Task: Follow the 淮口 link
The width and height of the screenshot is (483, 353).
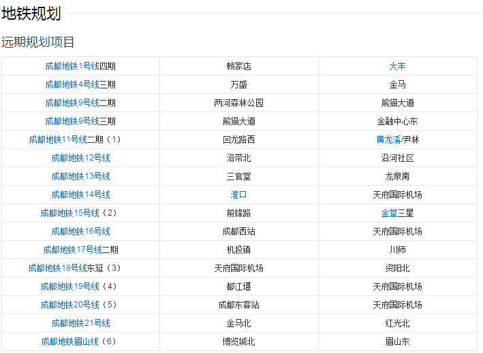Action: 238,195
